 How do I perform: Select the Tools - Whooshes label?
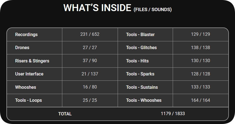pos(144,100)
